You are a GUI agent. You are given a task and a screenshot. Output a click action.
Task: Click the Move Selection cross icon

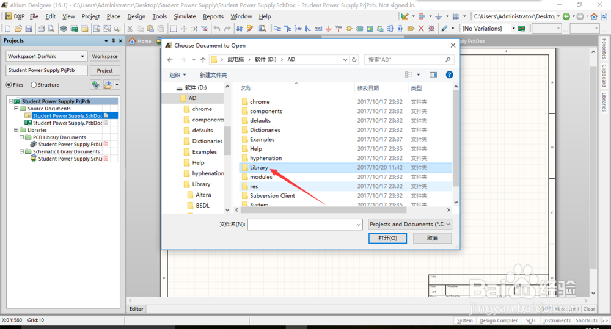point(184,29)
